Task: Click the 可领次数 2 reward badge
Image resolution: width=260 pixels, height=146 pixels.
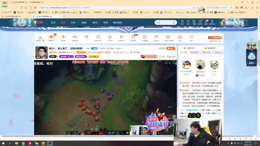Action: [149, 56]
